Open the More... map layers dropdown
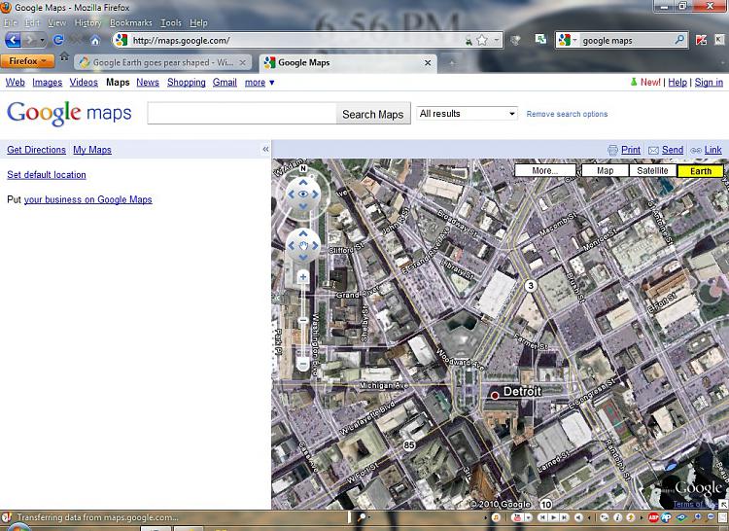729x531 pixels. pyautogui.click(x=545, y=170)
